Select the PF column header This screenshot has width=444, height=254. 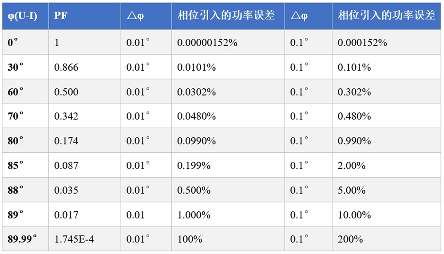click(61, 16)
